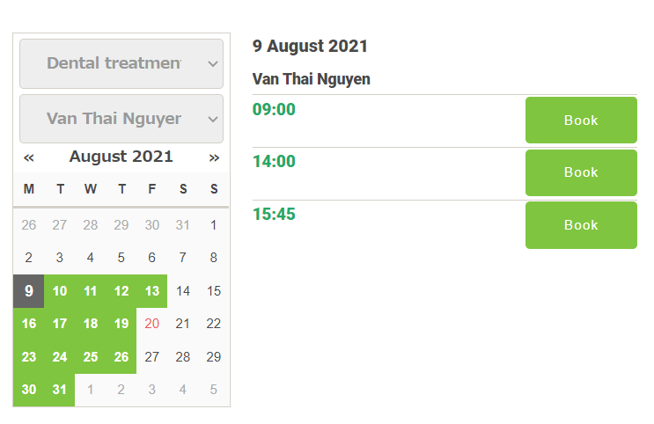This screenshot has width=654, height=424.
Task: Select August 10 in the calendar
Action: coord(60,291)
